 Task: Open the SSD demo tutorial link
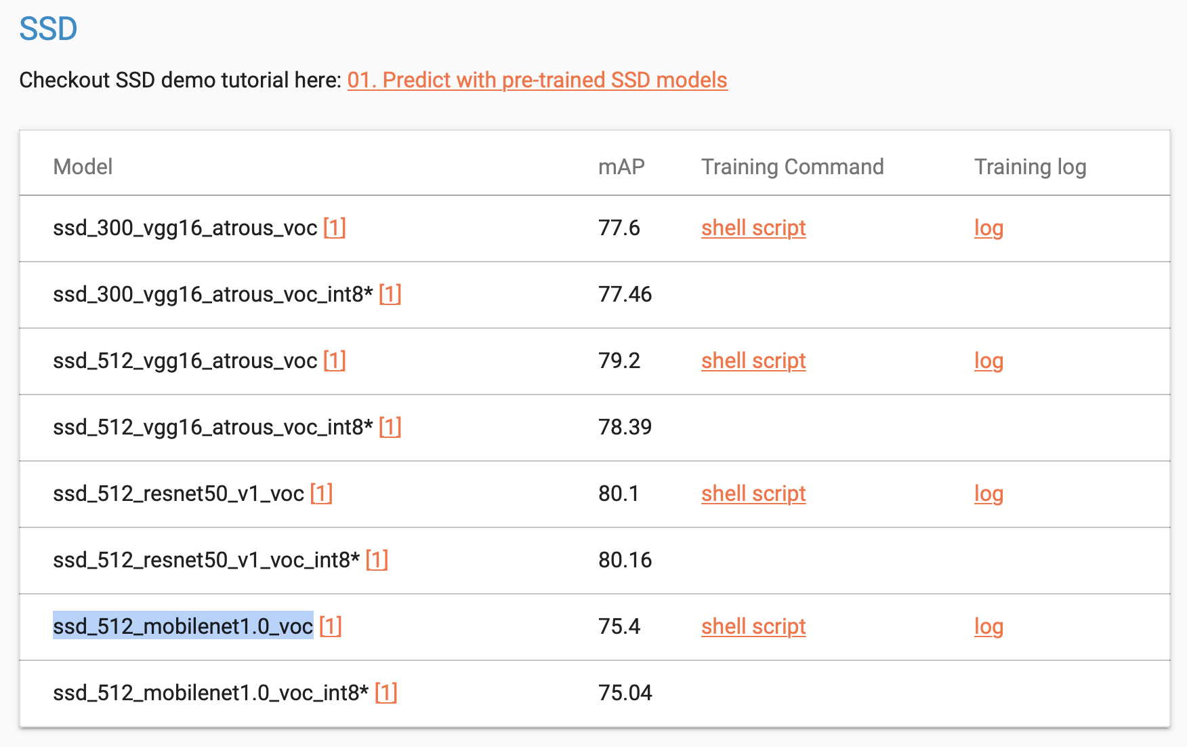click(537, 79)
